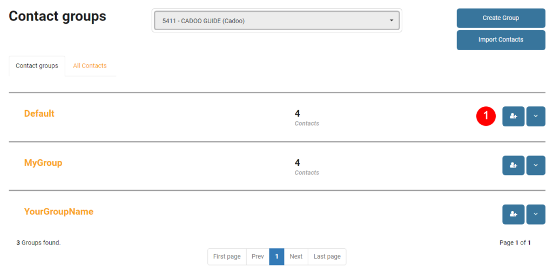Go to First page in pagination

click(x=227, y=256)
